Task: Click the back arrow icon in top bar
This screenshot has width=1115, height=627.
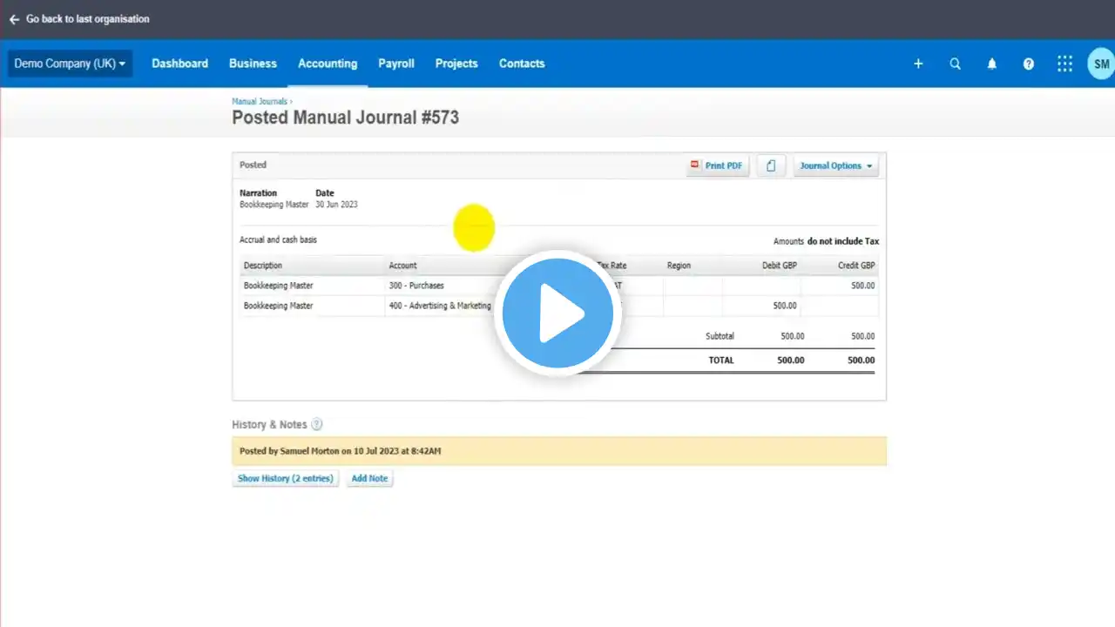Action: (x=14, y=19)
